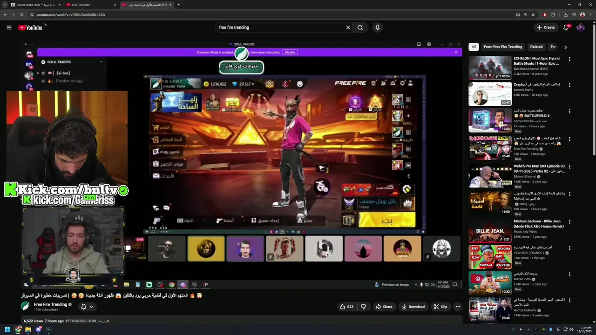
Task: Click the Download button
Action: [x=413, y=307]
